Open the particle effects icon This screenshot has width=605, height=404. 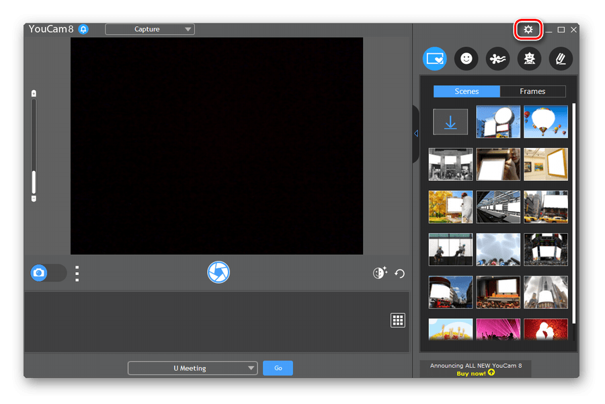point(497,59)
